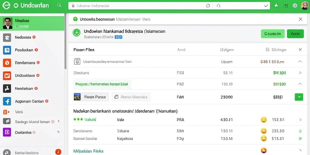Click the light green Oauea im button

point(273,34)
